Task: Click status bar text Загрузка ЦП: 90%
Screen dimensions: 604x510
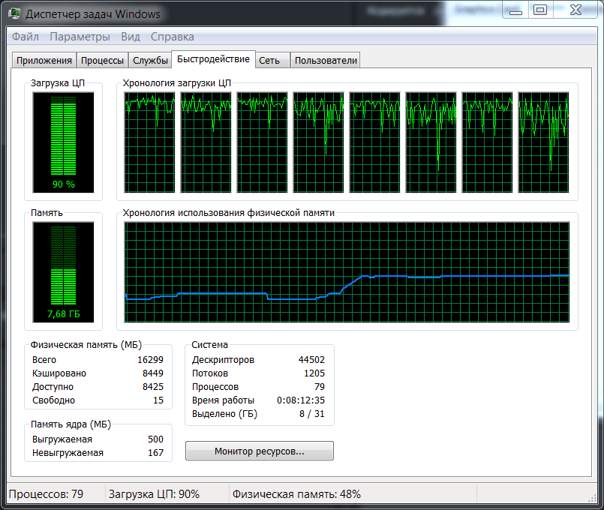Action: pos(154,494)
